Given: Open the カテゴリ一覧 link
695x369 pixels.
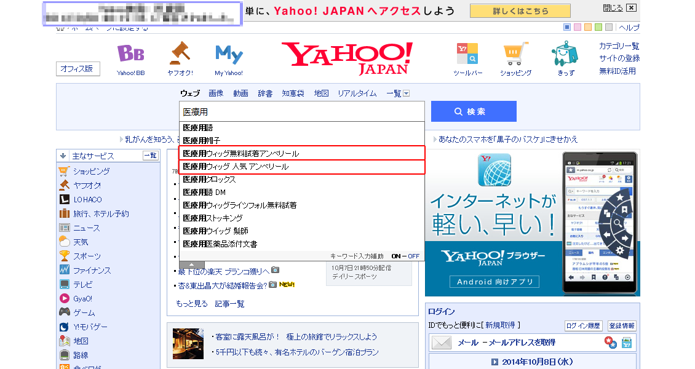Looking at the screenshot, I should click(x=619, y=46).
